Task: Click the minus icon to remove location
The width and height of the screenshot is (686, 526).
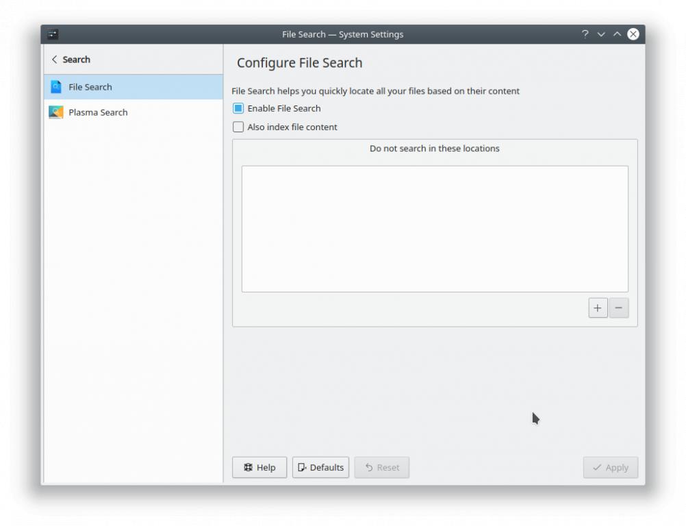Action: pyautogui.click(x=619, y=308)
